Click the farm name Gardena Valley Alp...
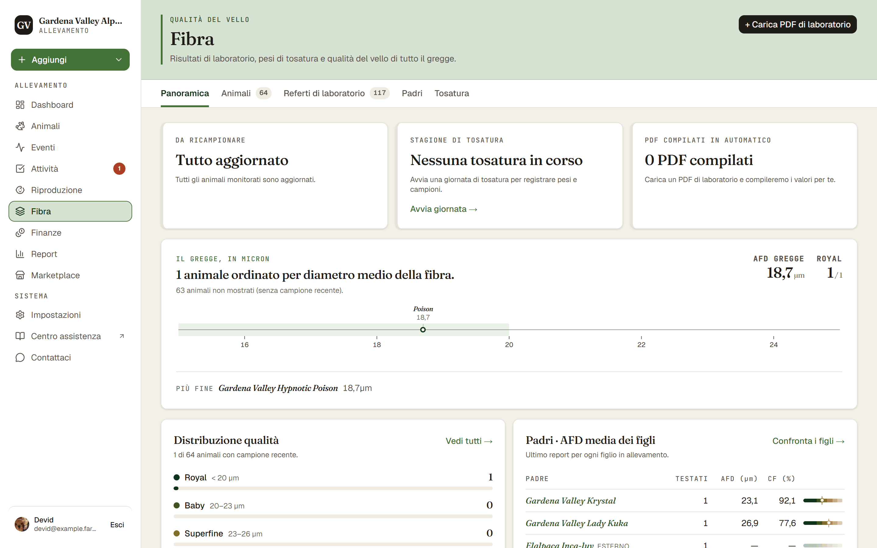 point(80,21)
